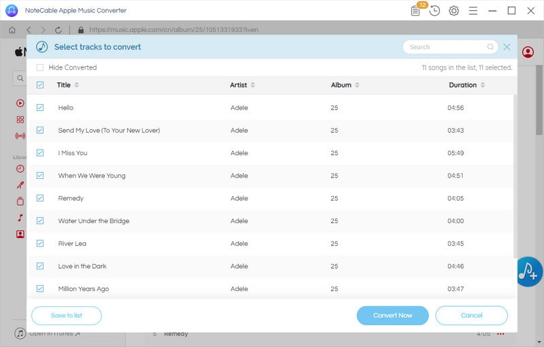Uncheck Love in the Dark checkbox

coord(40,266)
